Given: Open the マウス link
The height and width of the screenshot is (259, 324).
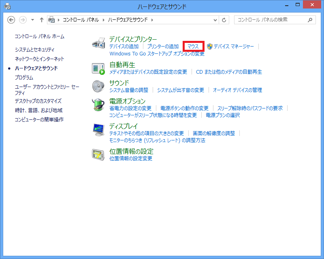Looking at the screenshot, I should pyautogui.click(x=193, y=47).
